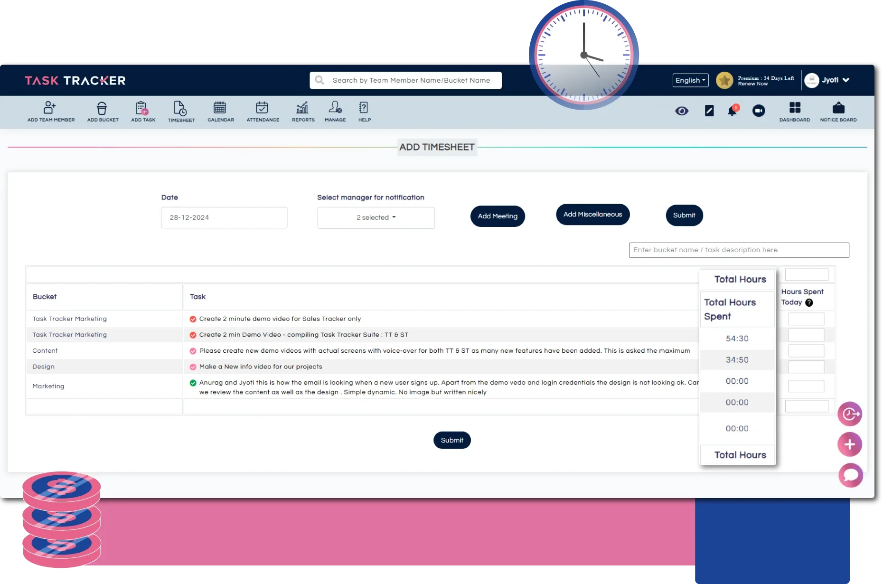
Task: Open the pink chat bubble button
Action: tap(850, 475)
